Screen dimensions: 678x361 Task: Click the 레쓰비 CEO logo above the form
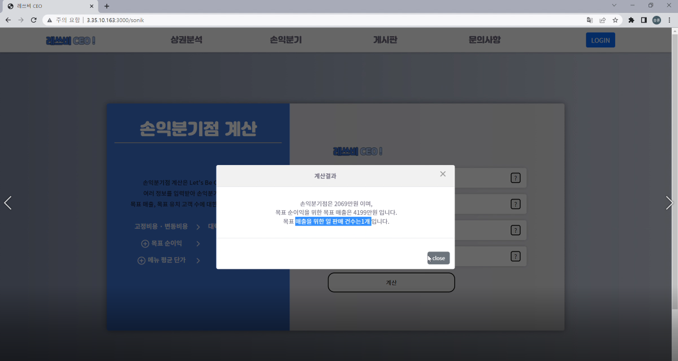tap(357, 151)
